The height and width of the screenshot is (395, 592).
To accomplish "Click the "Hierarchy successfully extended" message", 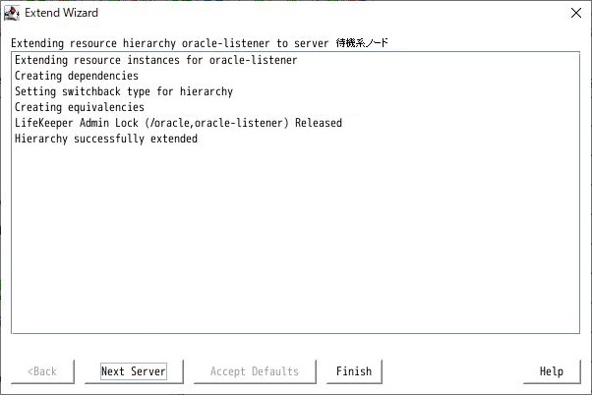I will click(x=106, y=139).
